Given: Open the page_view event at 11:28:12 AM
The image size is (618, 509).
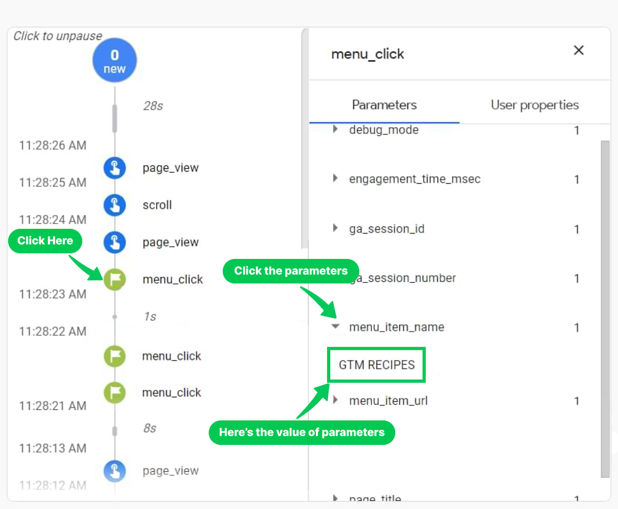Looking at the screenshot, I should pyautogui.click(x=114, y=471).
